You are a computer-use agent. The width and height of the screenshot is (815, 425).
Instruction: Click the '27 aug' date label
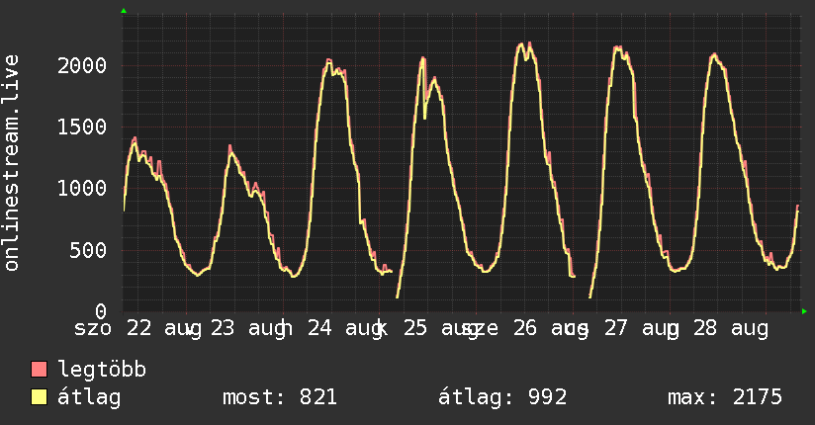point(642,328)
